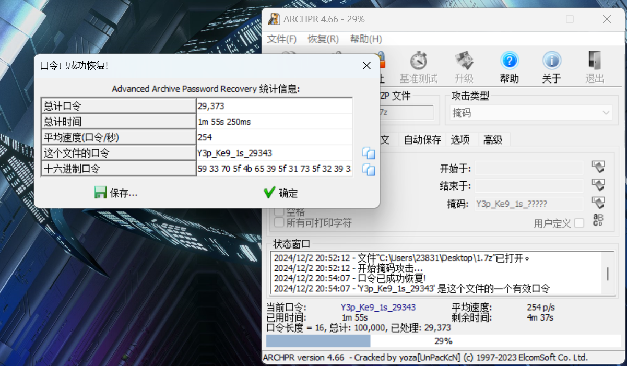The width and height of the screenshot is (627, 366).
Task: Click the 开始于 input field
Action: point(529,168)
